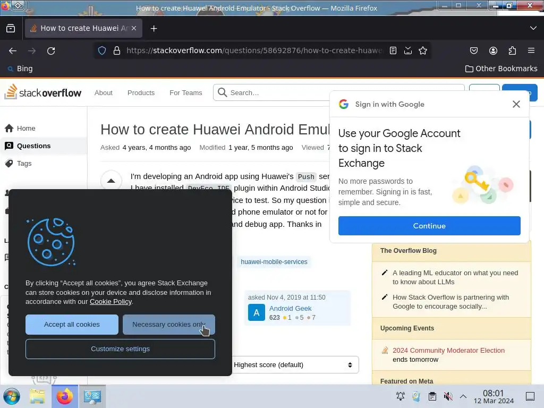This screenshot has height=408, width=544.
Task: Open the clipboard tray icon
Action: pos(432,396)
